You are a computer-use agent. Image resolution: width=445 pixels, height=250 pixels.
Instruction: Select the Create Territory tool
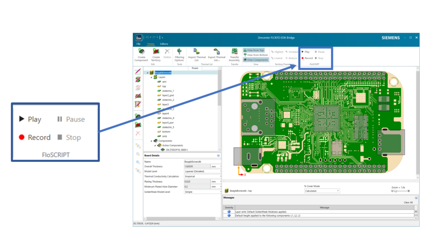click(156, 55)
